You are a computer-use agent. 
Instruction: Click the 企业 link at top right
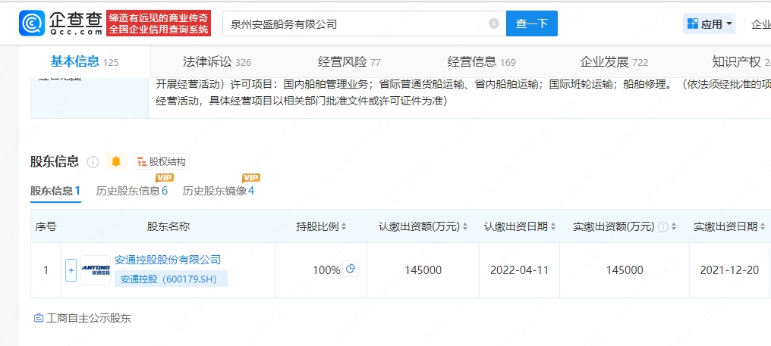761,24
